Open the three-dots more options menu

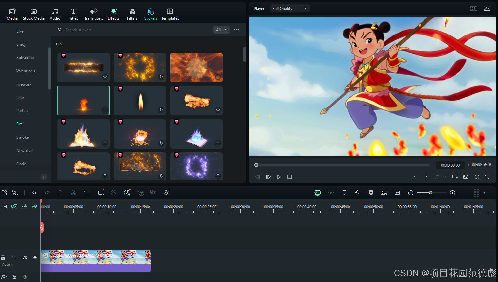pyautogui.click(x=236, y=30)
